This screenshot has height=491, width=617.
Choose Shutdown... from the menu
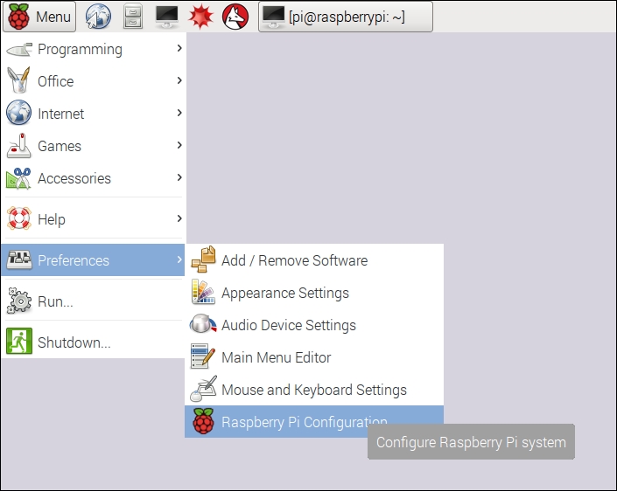(94, 342)
